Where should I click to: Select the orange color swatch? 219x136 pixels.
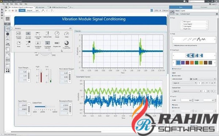[x=192, y=63]
